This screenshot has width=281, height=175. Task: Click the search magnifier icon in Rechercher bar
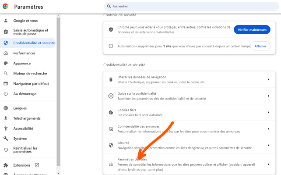tap(109, 6)
